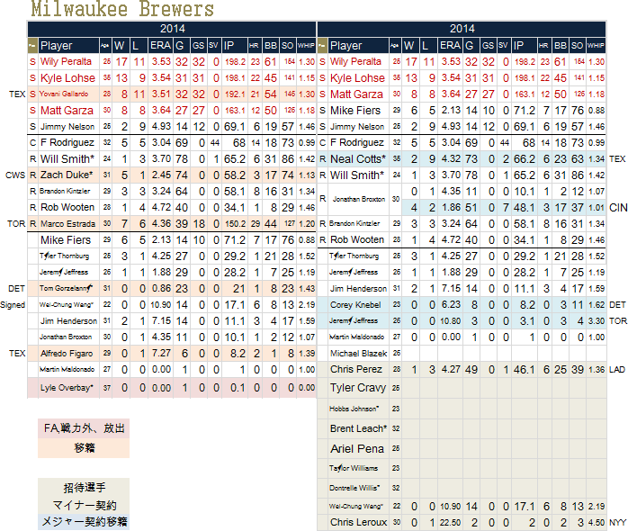Screen dimensions: 628x531
Task: Select Kyle Lohse in the left table
Action: 67,78
